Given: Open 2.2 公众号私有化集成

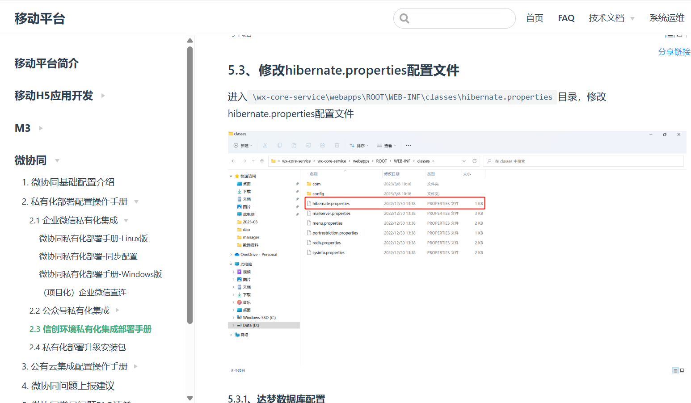Looking at the screenshot, I should pos(69,311).
